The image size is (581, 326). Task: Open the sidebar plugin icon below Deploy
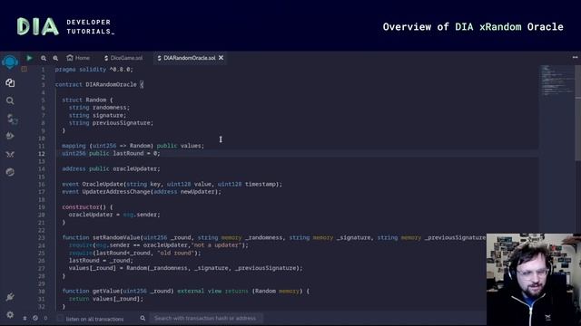pyautogui.click(x=10, y=154)
